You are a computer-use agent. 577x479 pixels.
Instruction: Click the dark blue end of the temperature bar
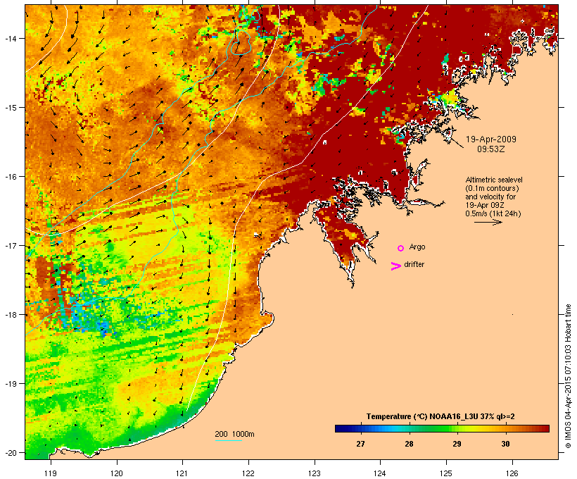338,428
